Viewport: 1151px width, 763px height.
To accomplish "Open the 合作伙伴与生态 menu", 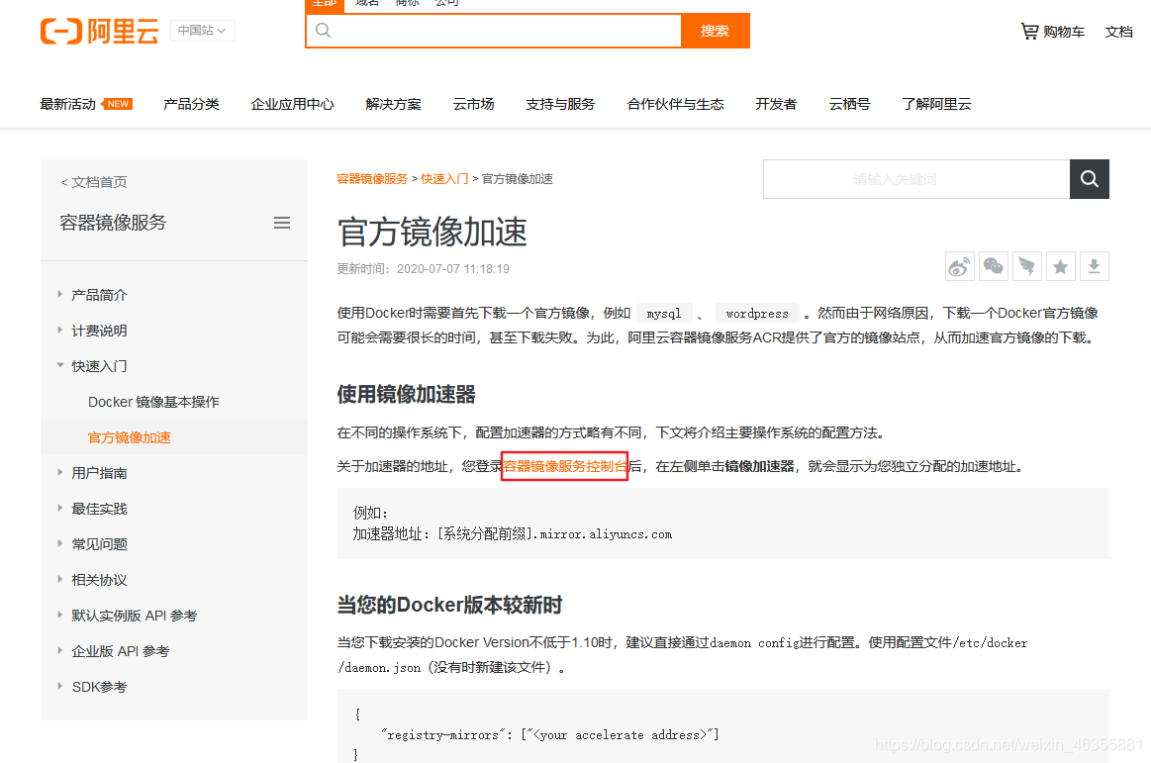I will click(675, 104).
